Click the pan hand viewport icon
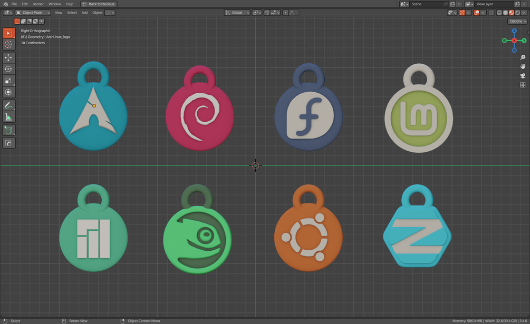Image resolution: width=530 pixels, height=324 pixels. click(523, 66)
